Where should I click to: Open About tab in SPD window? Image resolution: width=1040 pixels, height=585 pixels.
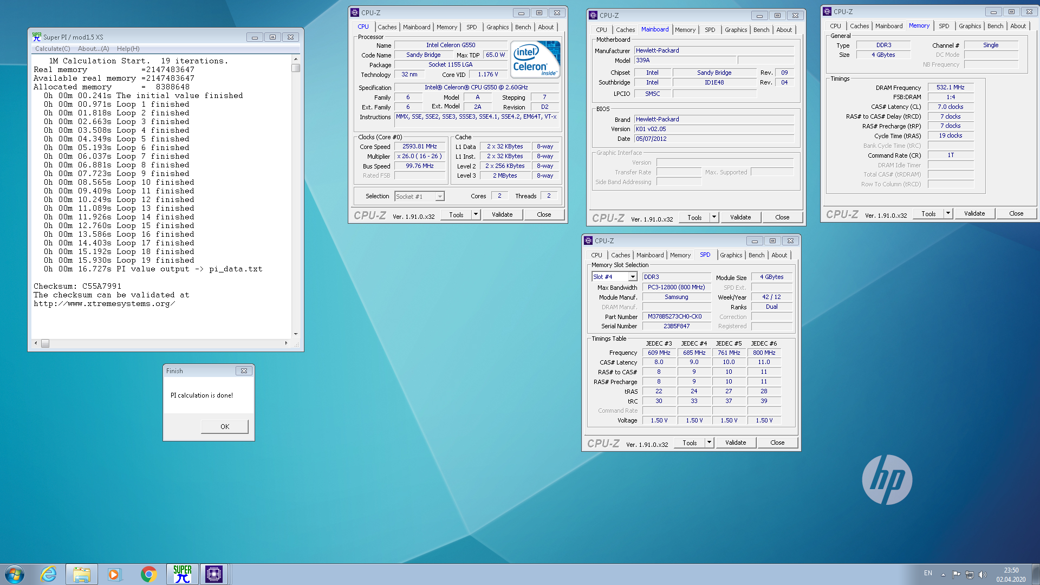[x=779, y=255]
